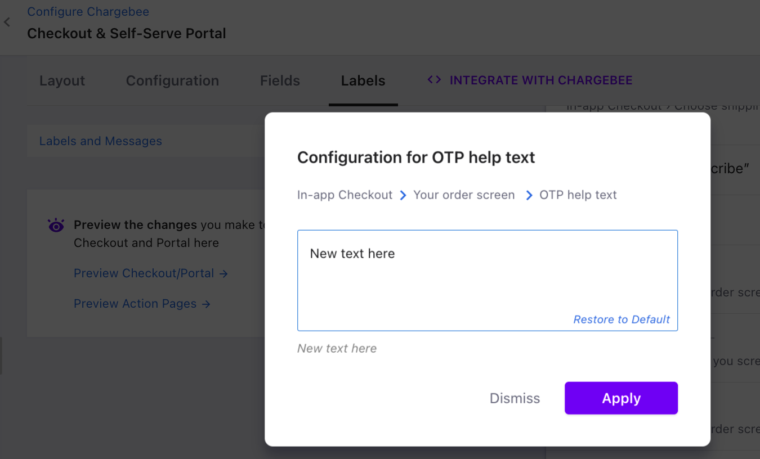The image size is (760, 459).
Task: Open Preview Action Pages link
Action: (x=135, y=304)
